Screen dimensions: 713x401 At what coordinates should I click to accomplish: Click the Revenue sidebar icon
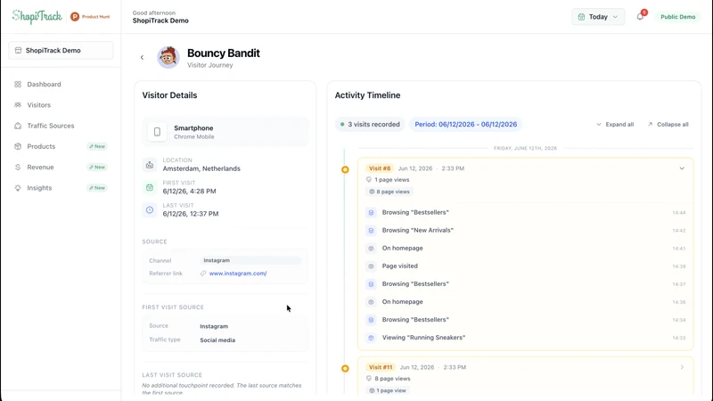[18, 168]
